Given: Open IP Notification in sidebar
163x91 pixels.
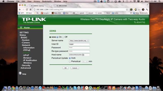Looking at the screenshot, I should pos(30,60).
